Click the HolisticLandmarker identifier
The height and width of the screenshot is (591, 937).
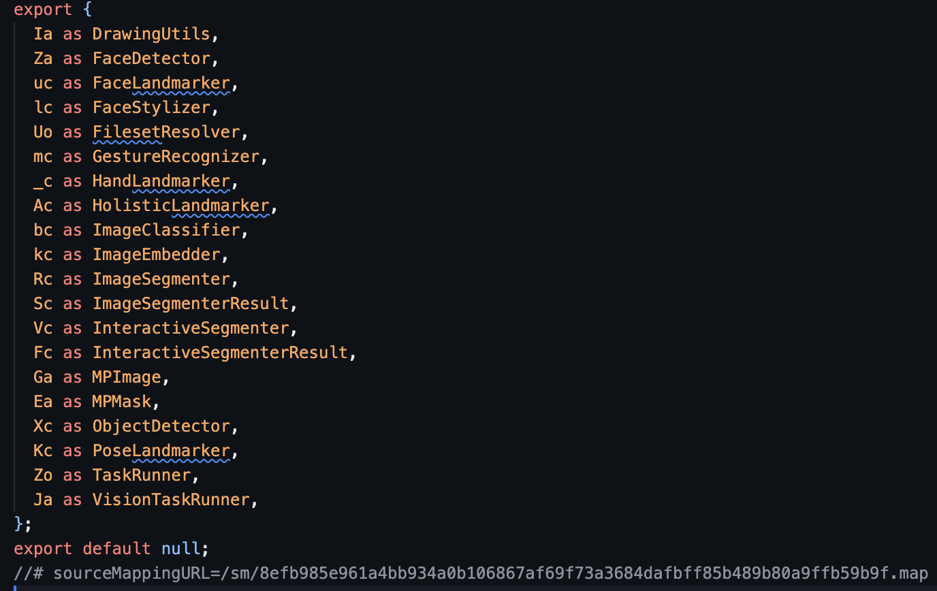[180, 206]
